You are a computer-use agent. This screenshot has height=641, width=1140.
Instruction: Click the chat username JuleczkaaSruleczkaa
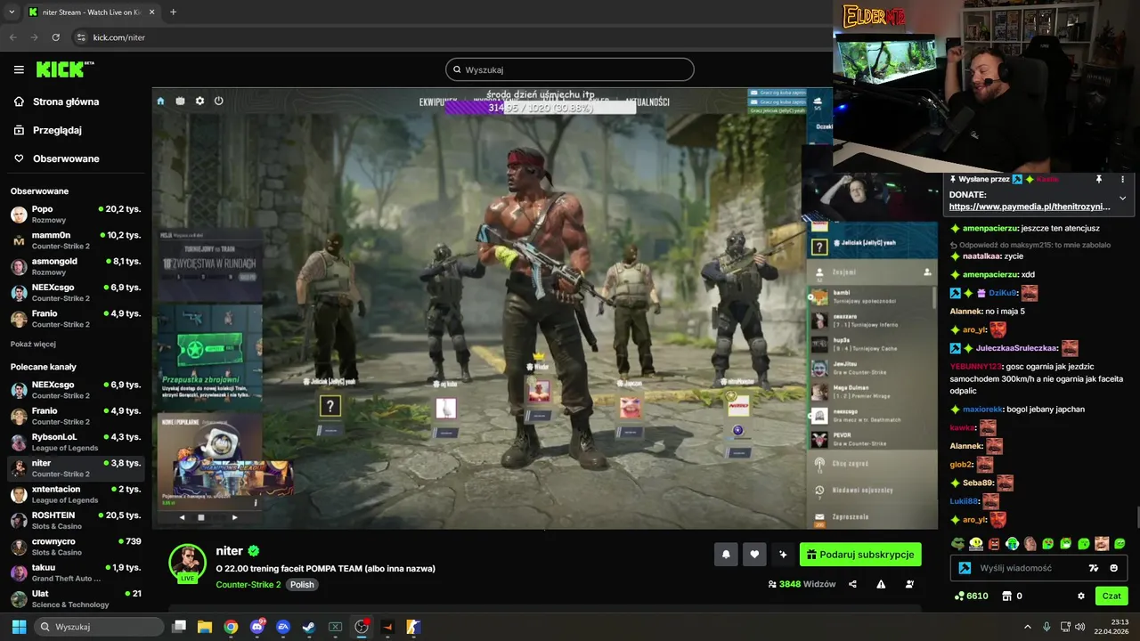1016,348
